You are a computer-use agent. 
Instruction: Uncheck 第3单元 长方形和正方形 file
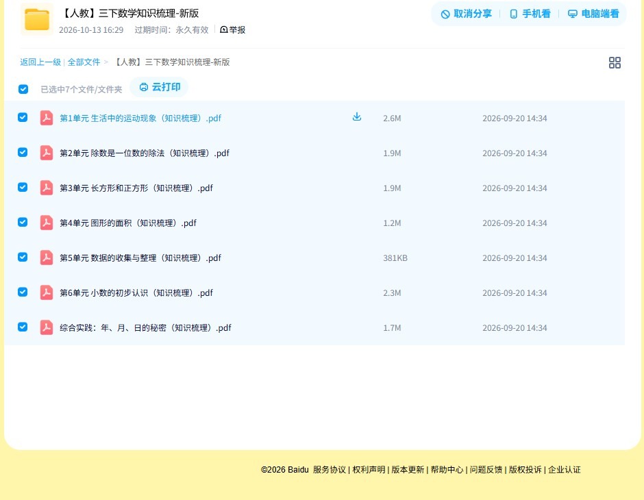(x=23, y=187)
